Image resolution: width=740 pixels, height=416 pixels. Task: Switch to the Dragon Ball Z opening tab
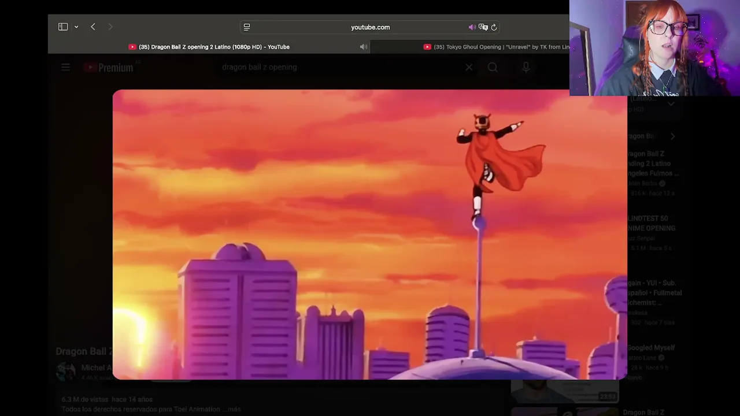(x=209, y=47)
